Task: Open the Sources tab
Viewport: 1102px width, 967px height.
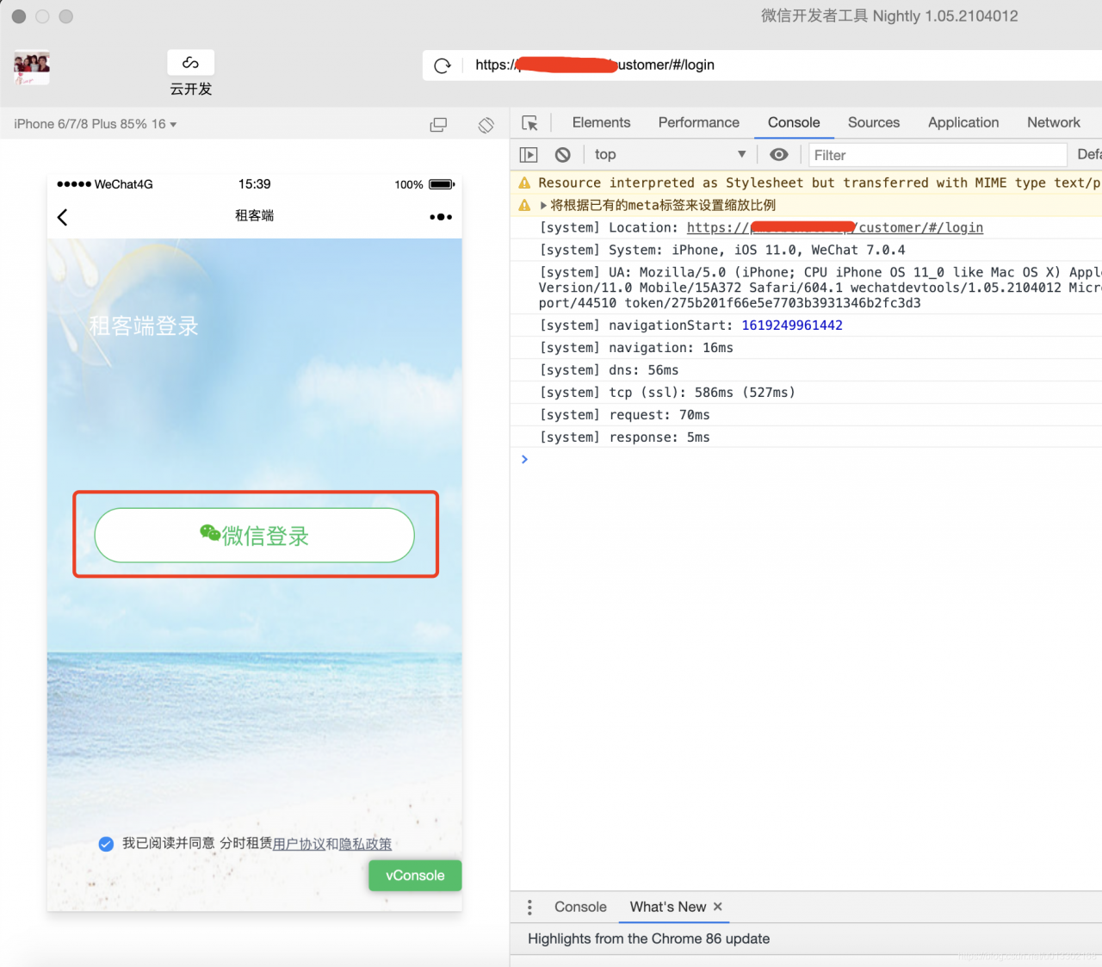Action: (x=874, y=122)
